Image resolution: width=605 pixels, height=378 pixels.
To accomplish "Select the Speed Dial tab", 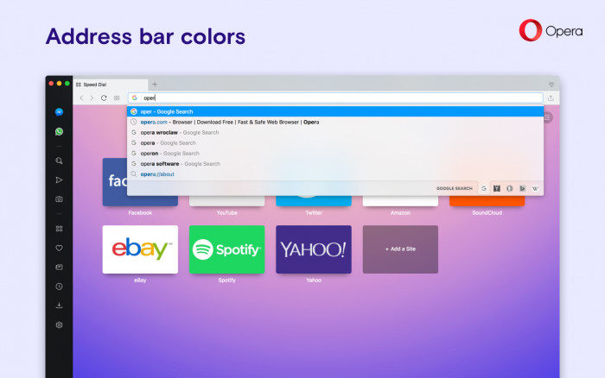I will click(111, 85).
